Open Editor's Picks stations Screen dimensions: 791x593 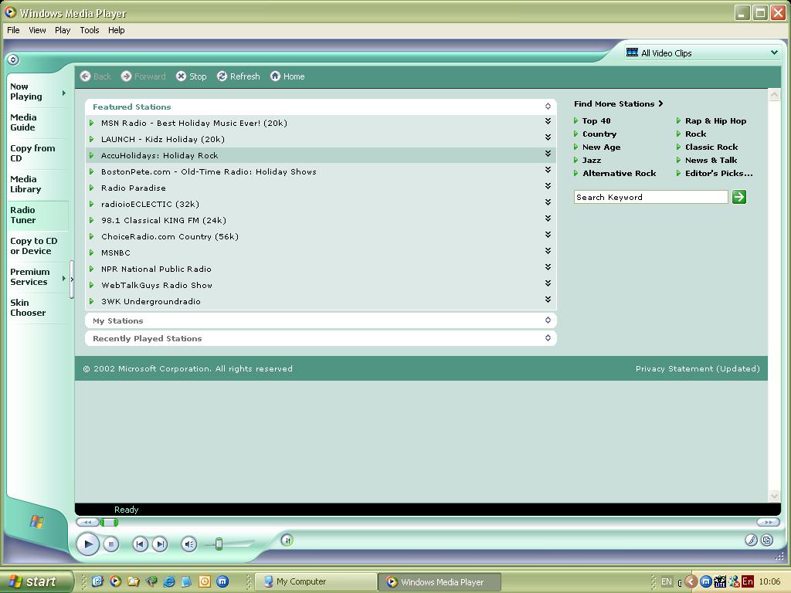[x=718, y=174]
